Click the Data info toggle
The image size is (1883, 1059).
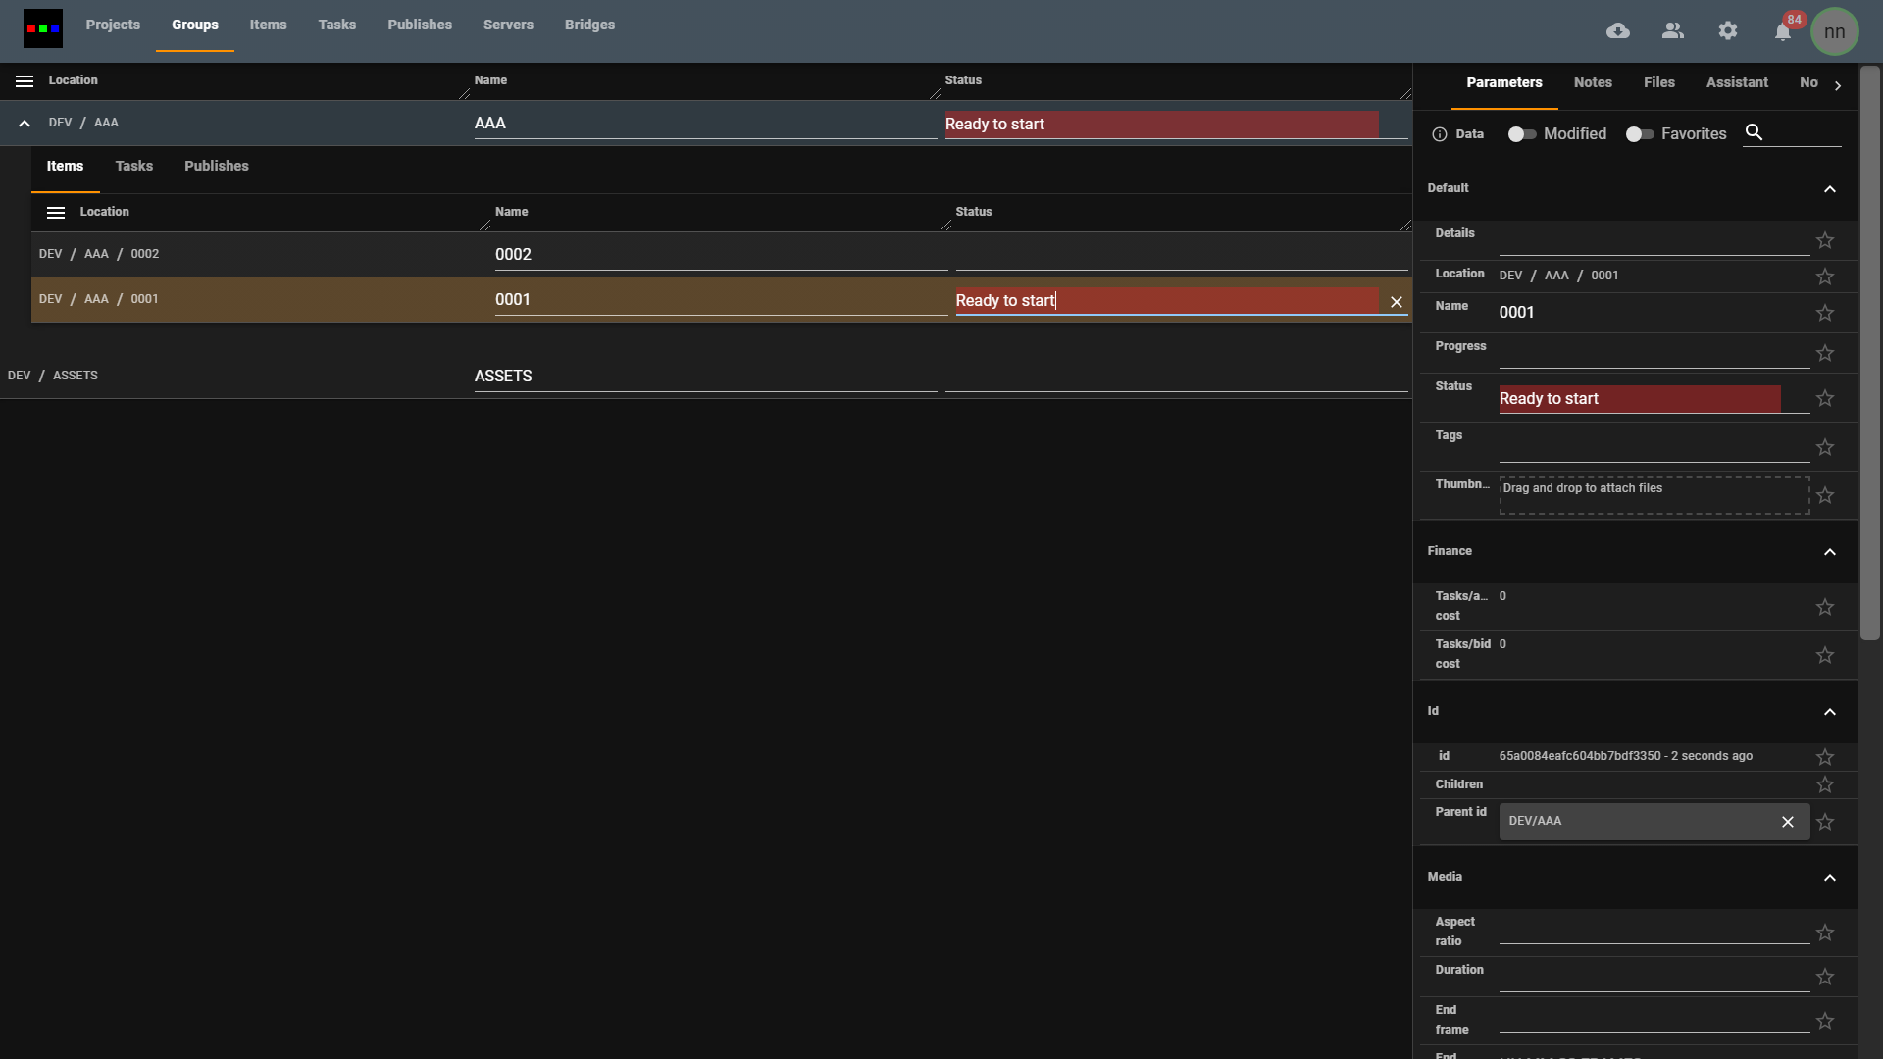point(1457,134)
